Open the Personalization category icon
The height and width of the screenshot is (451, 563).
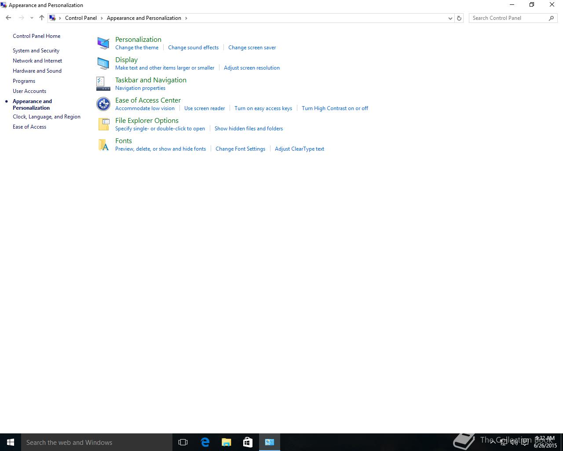[103, 43]
